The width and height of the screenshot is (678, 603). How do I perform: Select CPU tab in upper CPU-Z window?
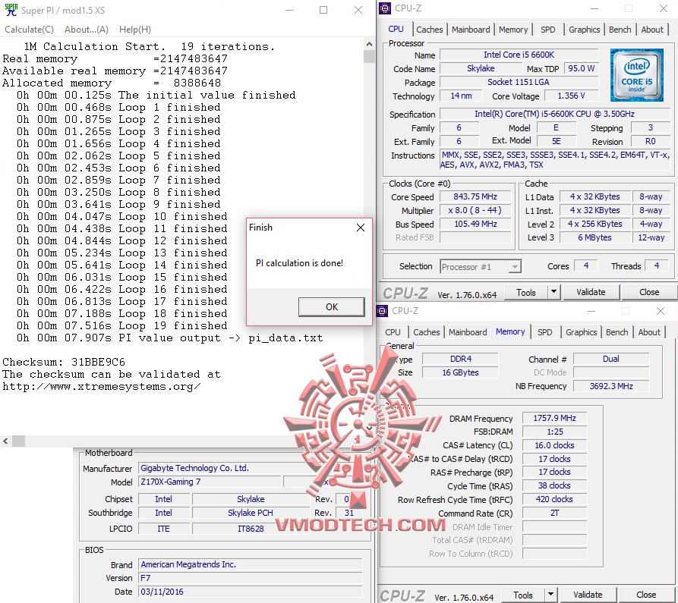point(396,29)
